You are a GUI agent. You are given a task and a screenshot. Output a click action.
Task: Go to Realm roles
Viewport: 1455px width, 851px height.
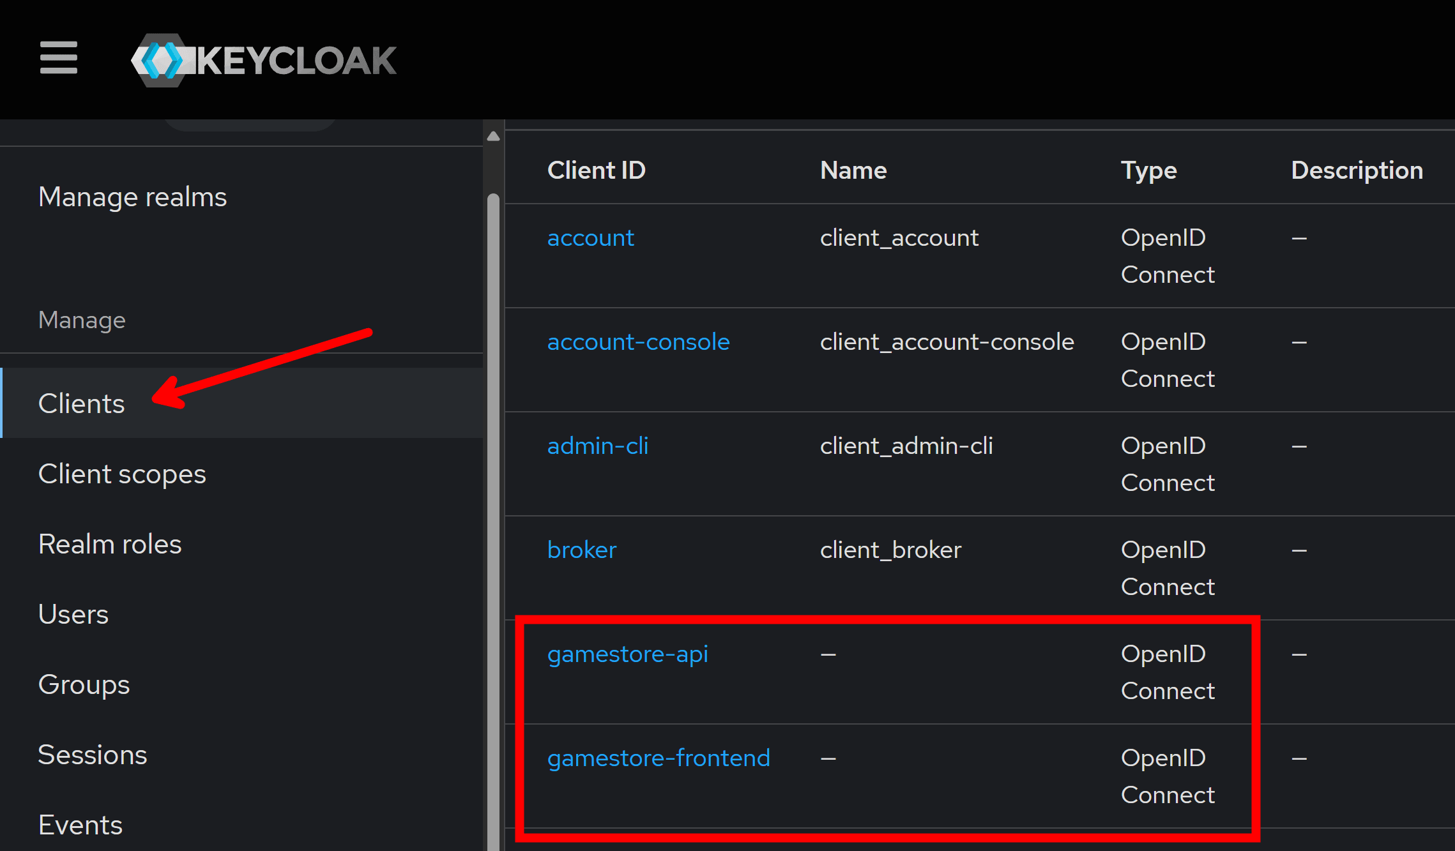tap(110, 544)
